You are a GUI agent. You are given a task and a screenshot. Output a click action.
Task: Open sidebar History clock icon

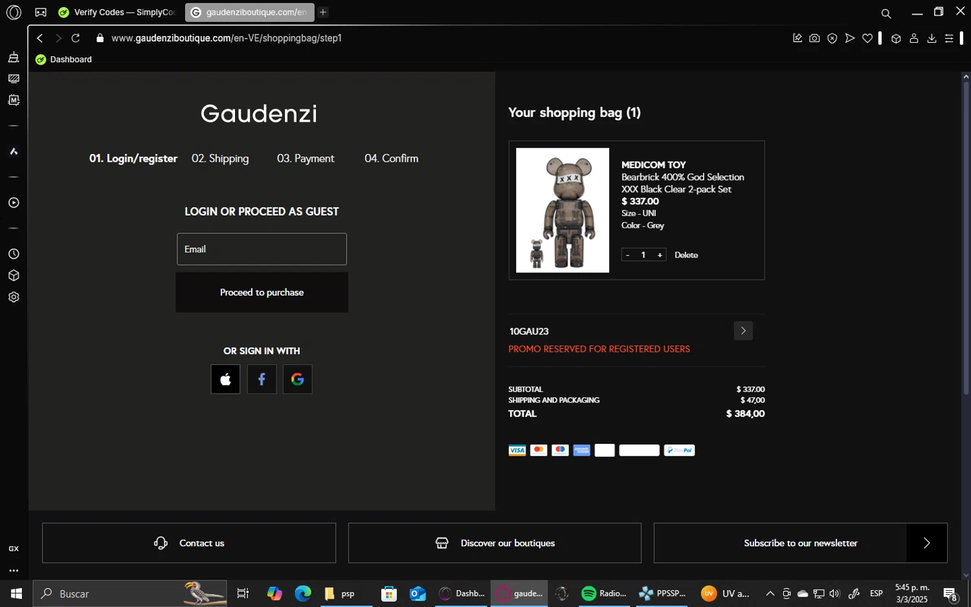tap(14, 254)
